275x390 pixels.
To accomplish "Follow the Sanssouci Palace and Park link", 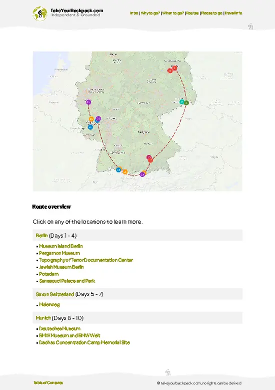I will (x=67, y=281).
